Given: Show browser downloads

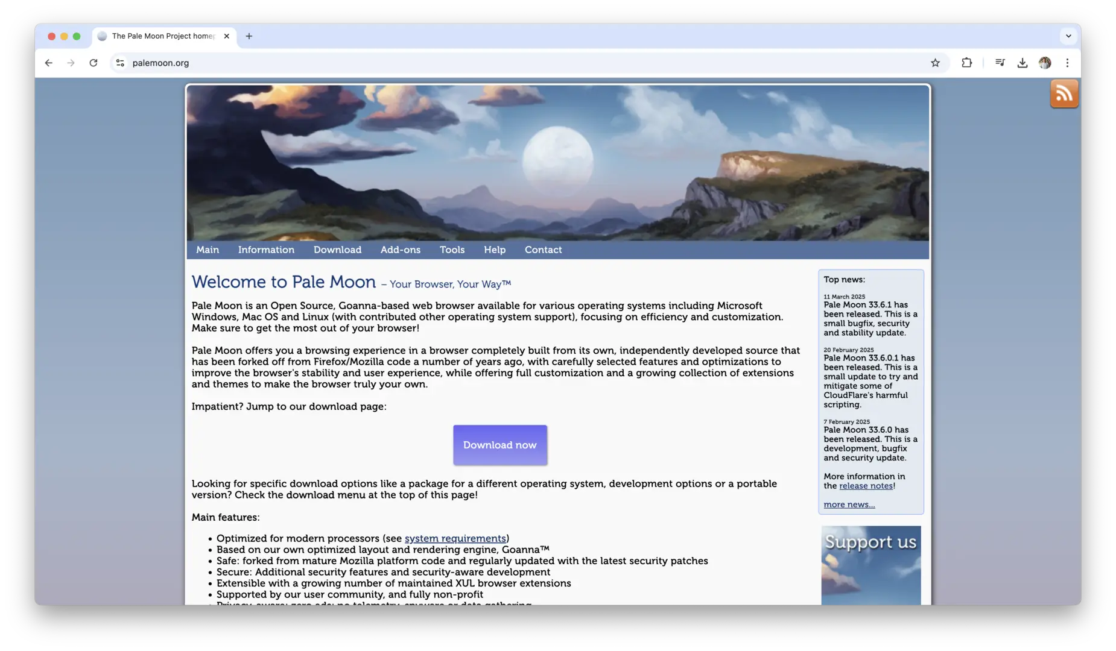Looking at the screenshot, I should pyautogui.click(x=1022, y=63).
